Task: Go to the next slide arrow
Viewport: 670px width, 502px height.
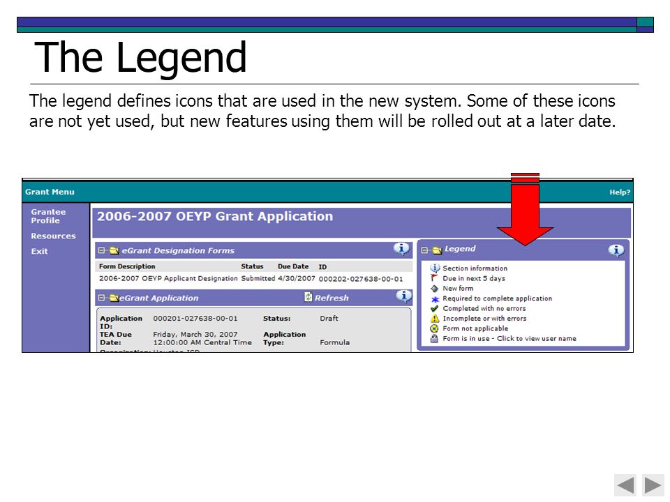Action: point(653,485)
